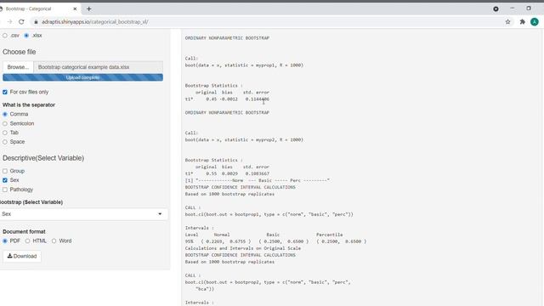Screen dimensions: 544x306
Task: Select the Comma separator option
Action: tap(5, 114)
